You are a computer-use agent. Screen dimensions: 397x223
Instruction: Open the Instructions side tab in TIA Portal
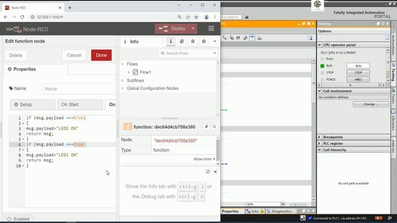click(x=393, y=44)
